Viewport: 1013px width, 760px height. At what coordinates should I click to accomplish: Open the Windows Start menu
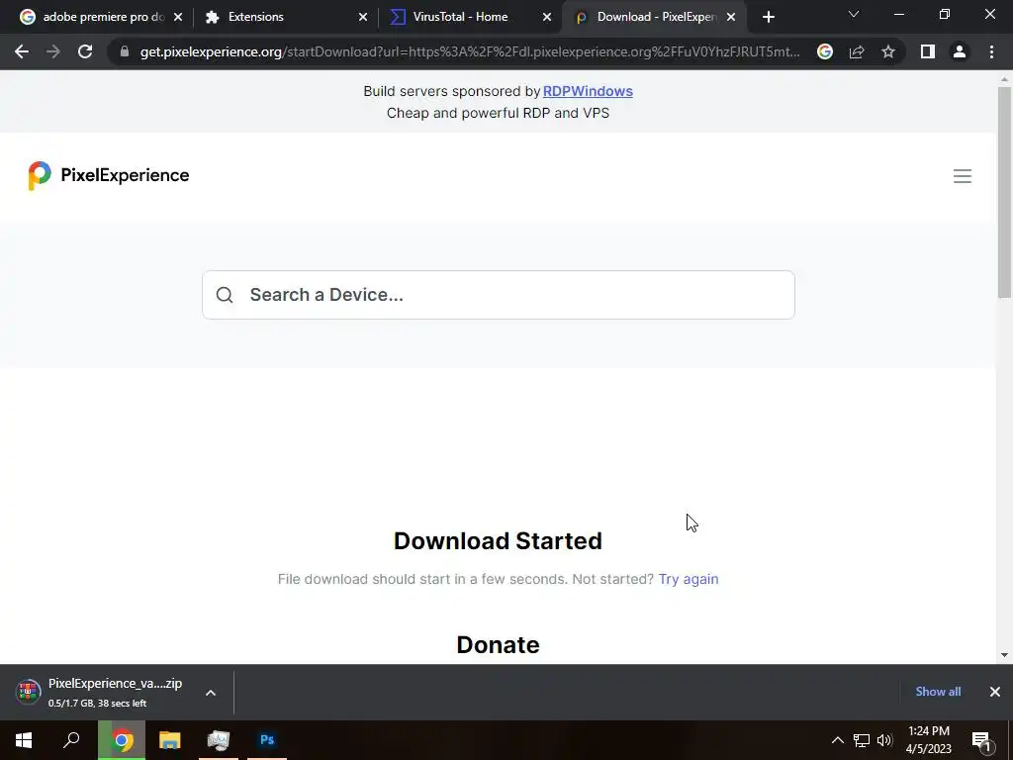point(24,740)
